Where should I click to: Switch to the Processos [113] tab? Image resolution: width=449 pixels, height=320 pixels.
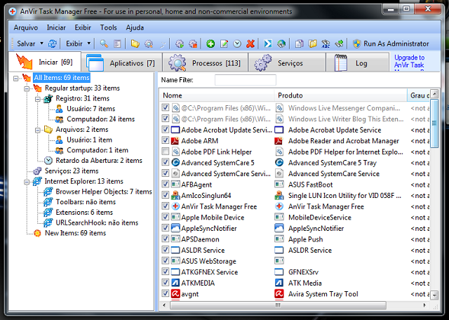tap(205, 62)
